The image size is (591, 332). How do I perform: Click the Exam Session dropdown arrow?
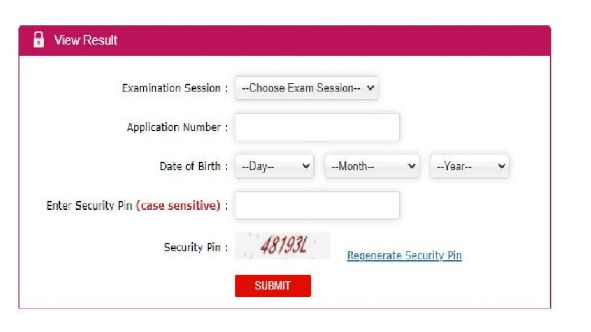coord(370,88)
